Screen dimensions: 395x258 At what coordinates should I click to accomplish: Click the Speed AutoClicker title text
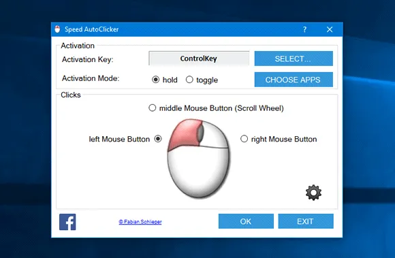pyautogui.click(x=92, y=29)
